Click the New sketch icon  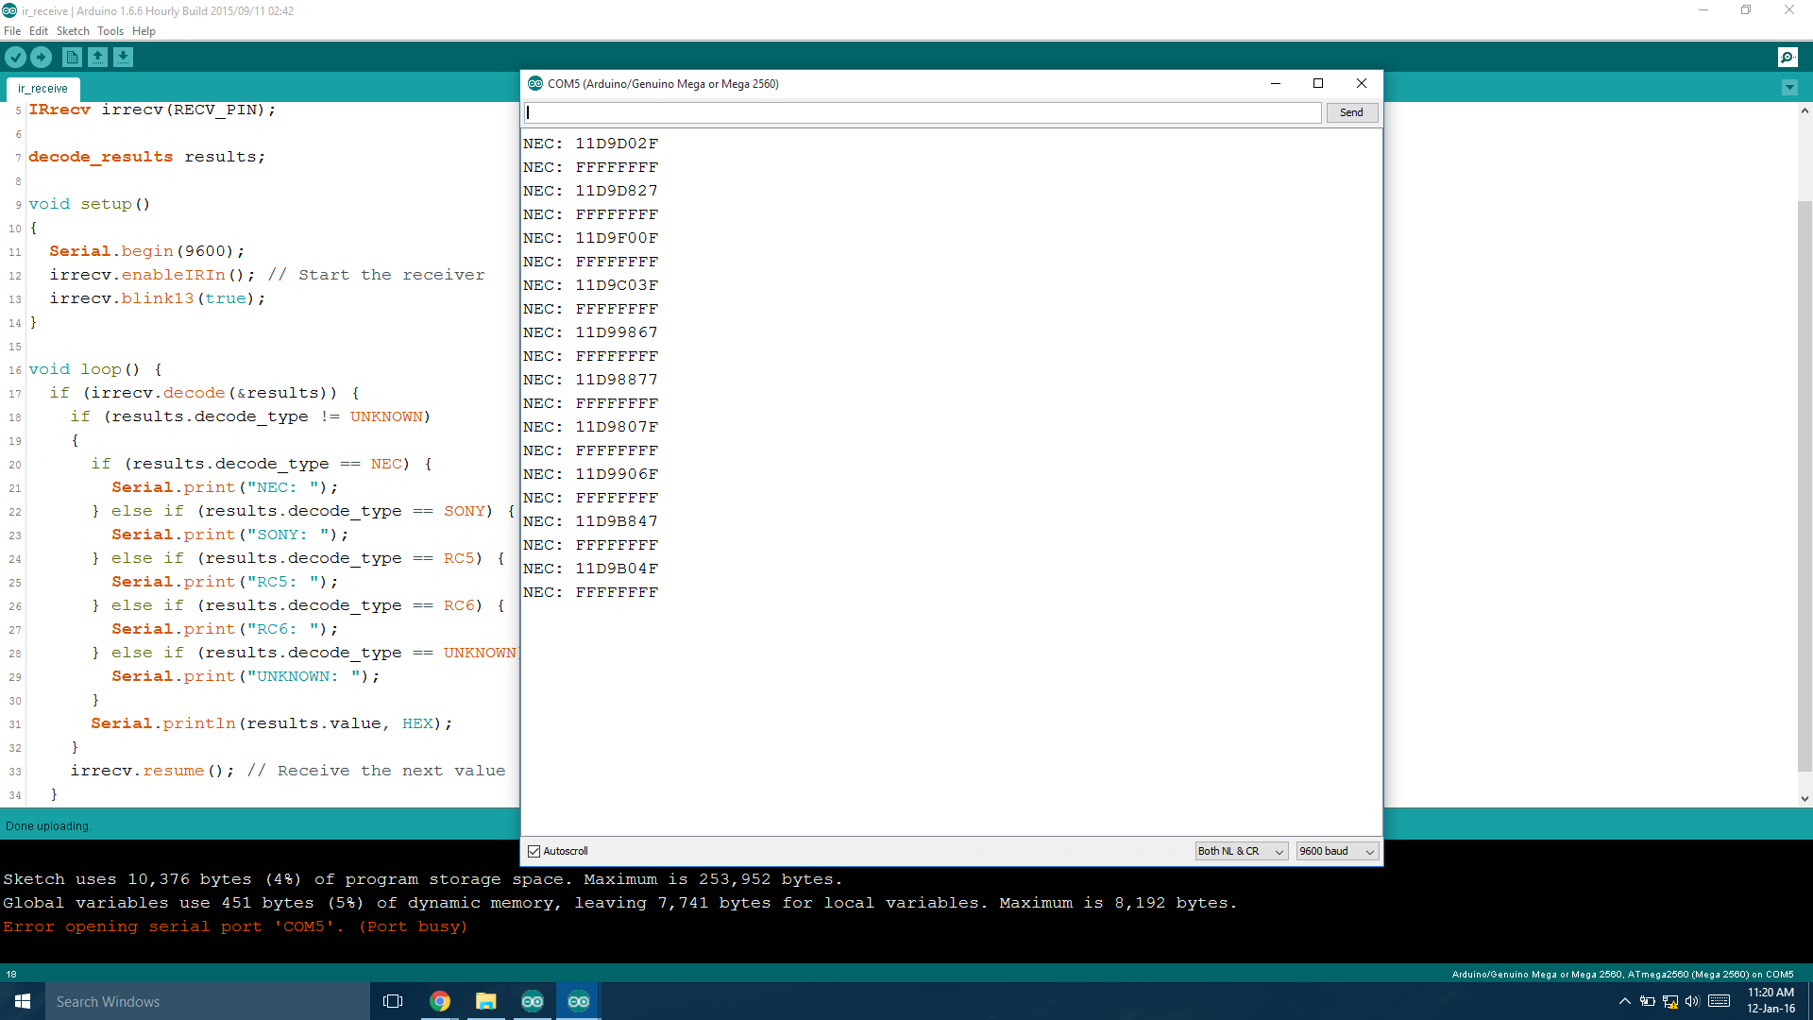72,58
